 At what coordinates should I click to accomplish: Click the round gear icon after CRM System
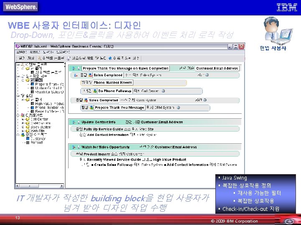pos(179,107)
